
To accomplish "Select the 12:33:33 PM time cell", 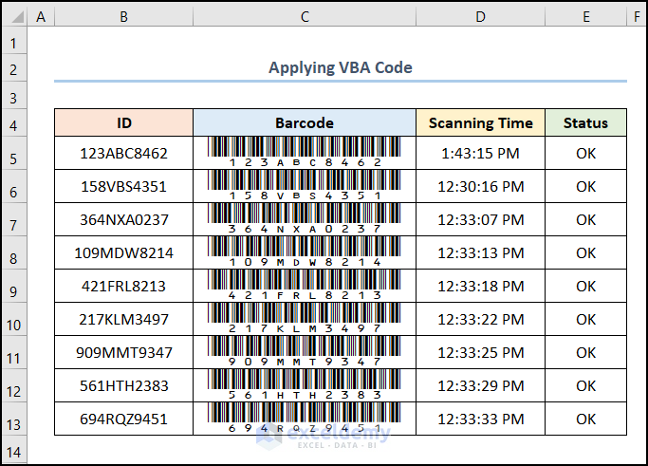I will pyautogui.click(x=480, y=419).
